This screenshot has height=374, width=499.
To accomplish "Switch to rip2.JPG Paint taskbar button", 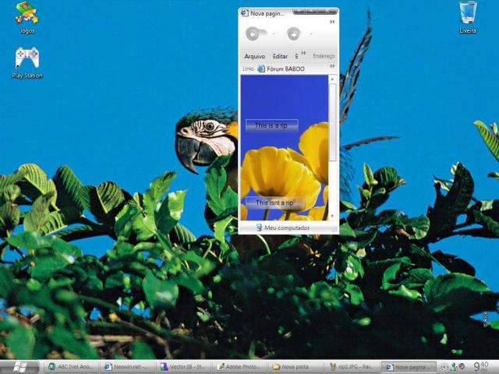I will 352,367.
